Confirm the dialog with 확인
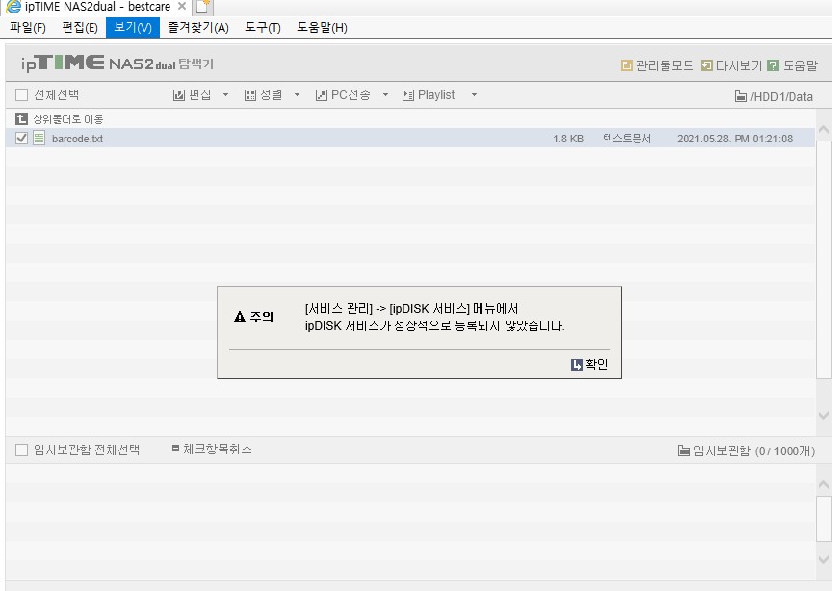The image size is (832, 591). tap(596, 365)
